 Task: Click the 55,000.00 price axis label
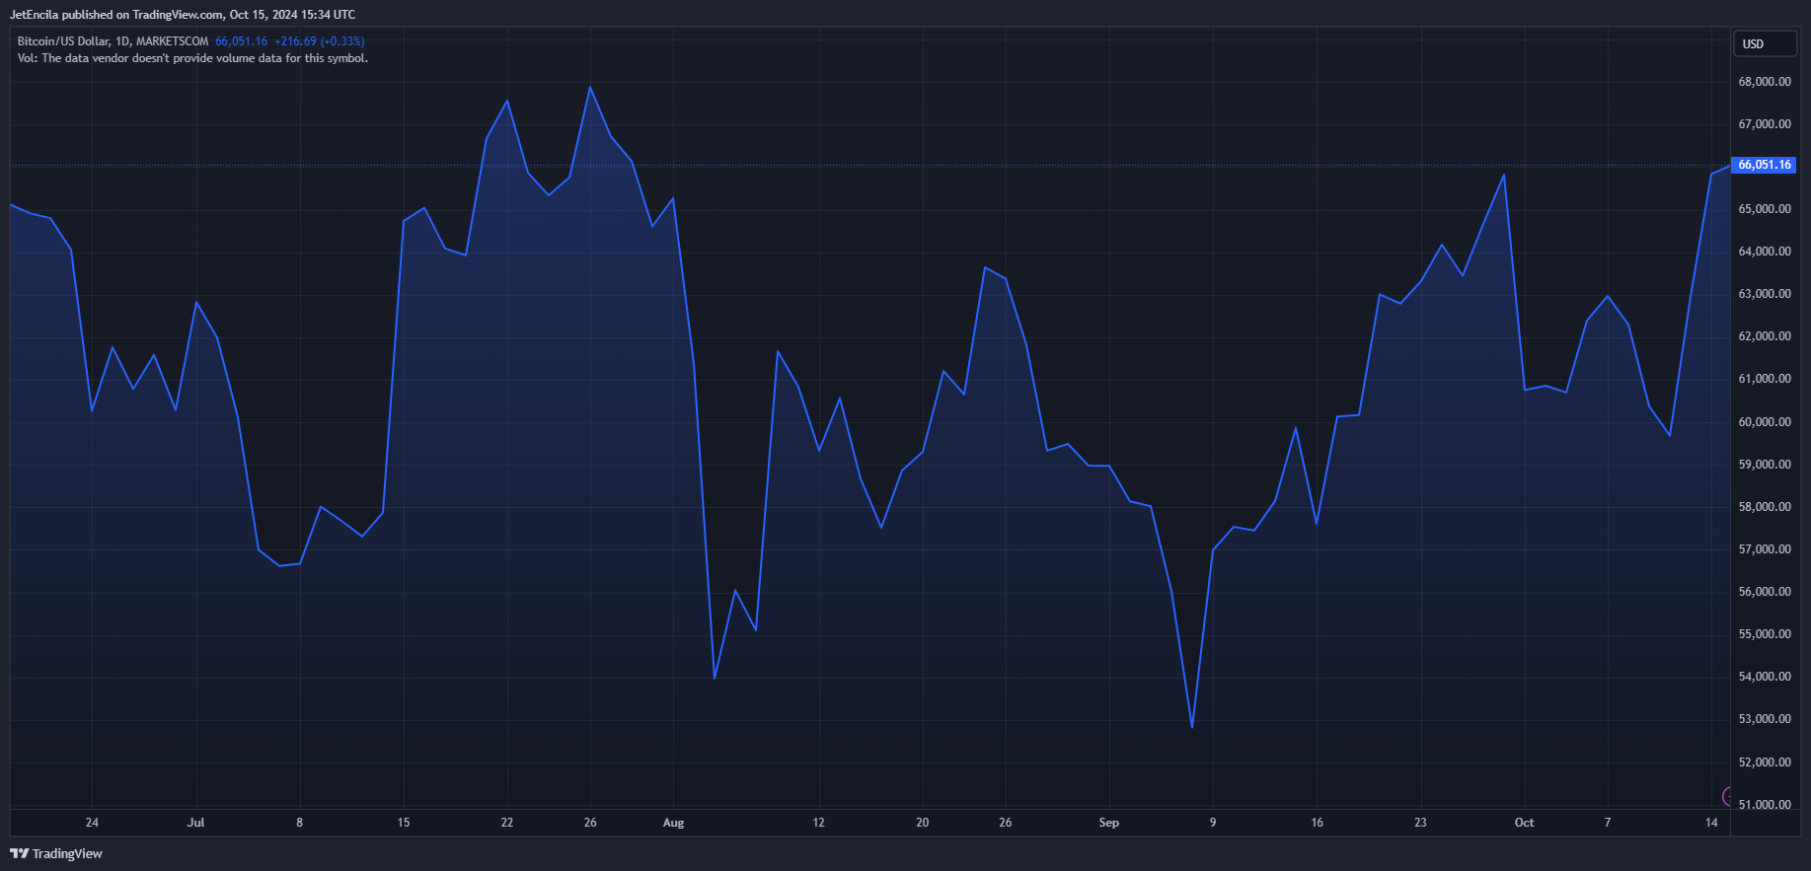coord(1764,634)
